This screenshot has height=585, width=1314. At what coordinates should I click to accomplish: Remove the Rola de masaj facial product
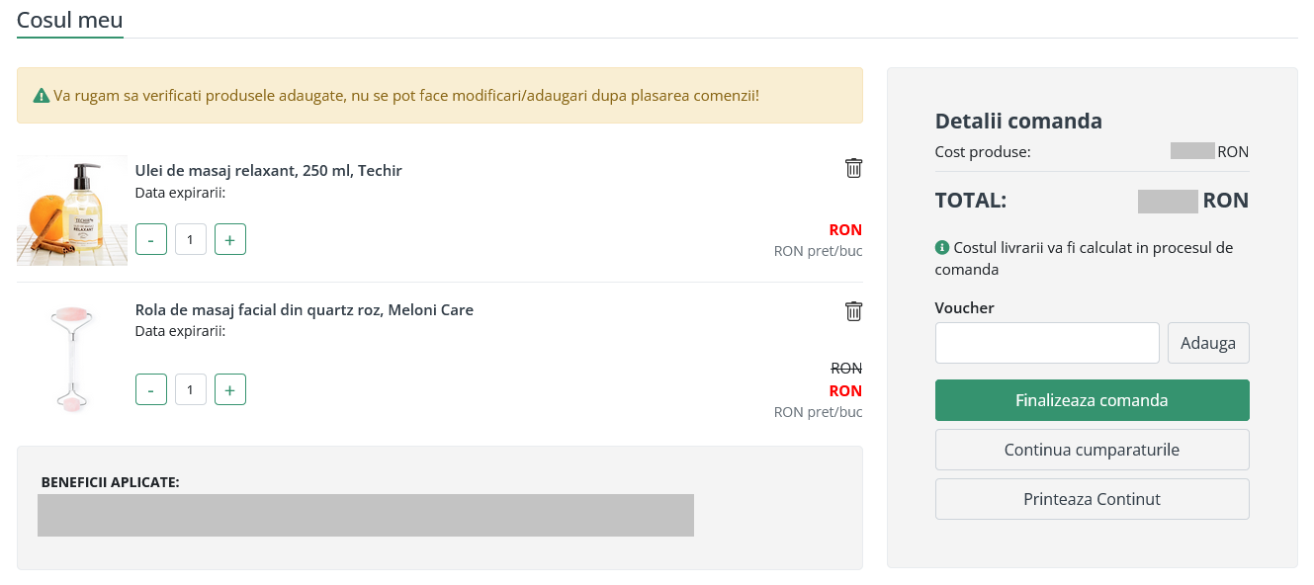[x=853, y=311]
